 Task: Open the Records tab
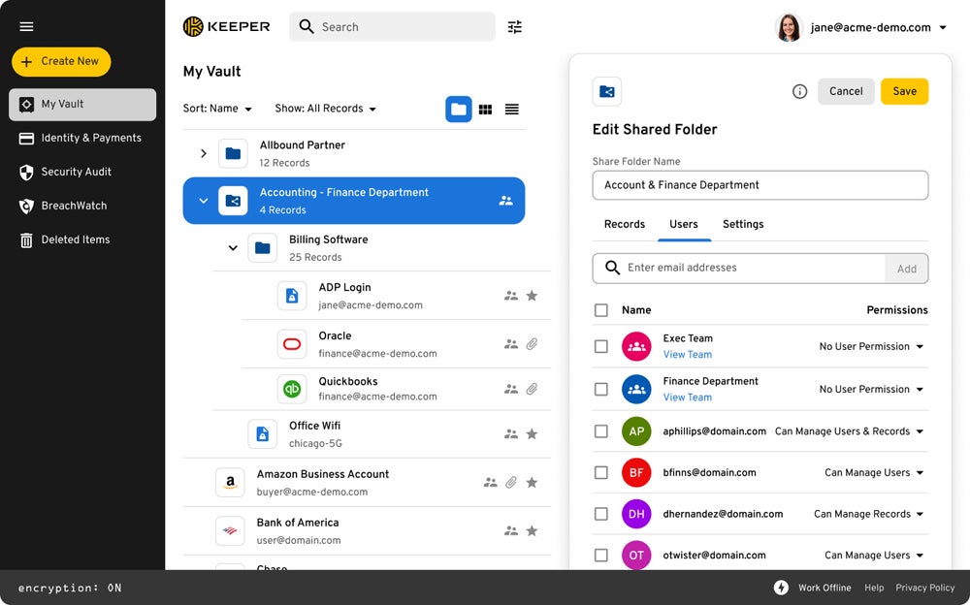624,224
